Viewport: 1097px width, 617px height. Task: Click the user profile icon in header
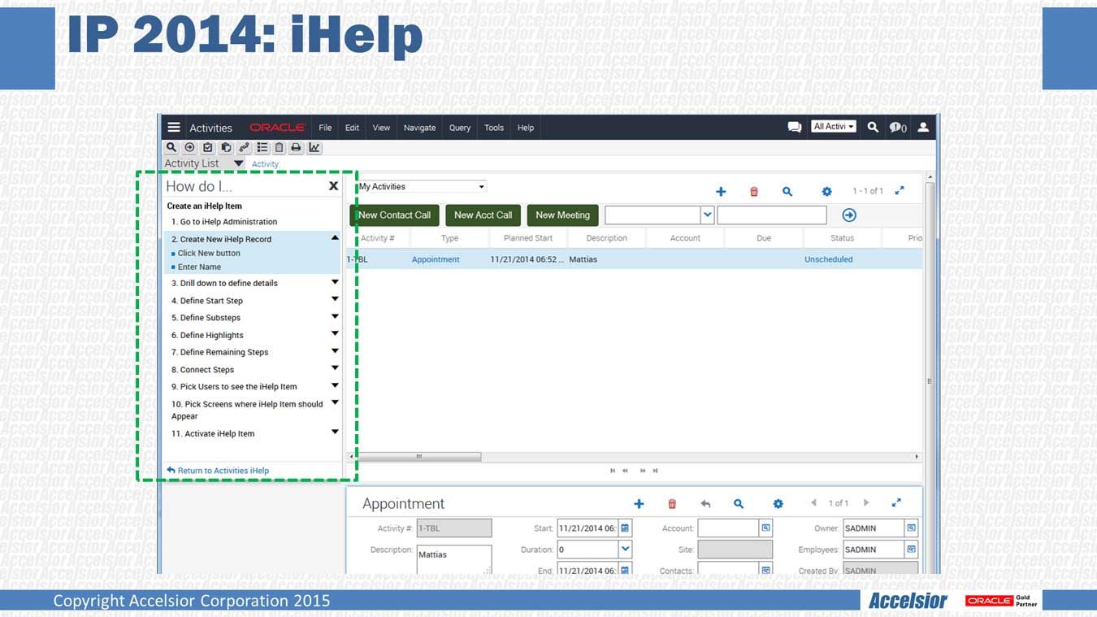click(923, 128)
